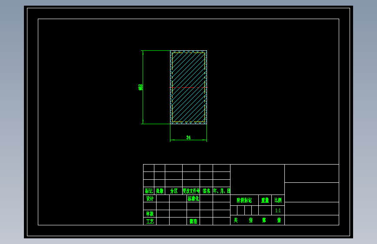Click the '签名' title block cell
The height and width of the screenshot is (244, 377).
tap(206, 191)
